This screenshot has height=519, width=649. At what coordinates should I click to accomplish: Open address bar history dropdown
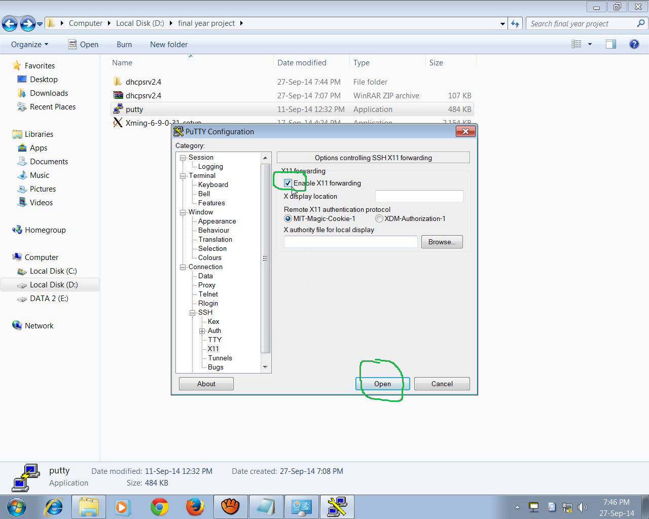pyautogui.click(x=502, y=23)
